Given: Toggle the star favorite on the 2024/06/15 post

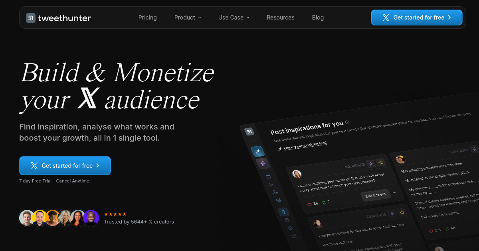Looking at the screenshot, I should (381, 162).
